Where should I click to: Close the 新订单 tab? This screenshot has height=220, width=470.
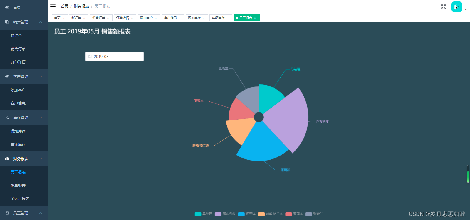pyautogui.click(x=84, y=18)
